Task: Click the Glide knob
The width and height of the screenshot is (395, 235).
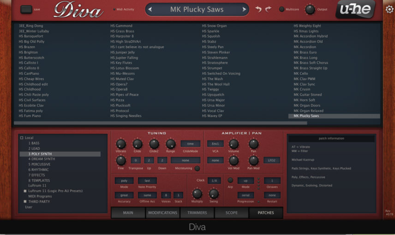Action: click(x=138, y=144)
